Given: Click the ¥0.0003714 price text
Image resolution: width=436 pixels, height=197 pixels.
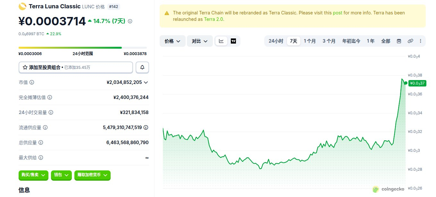Looking at the screenshot, I should (x=52, y=21).
